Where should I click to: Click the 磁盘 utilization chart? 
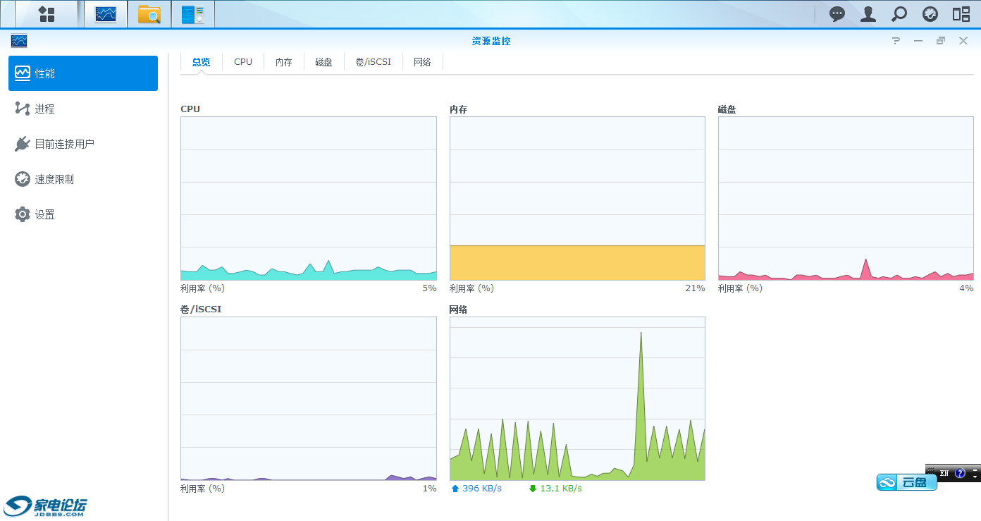coord(846,198)
